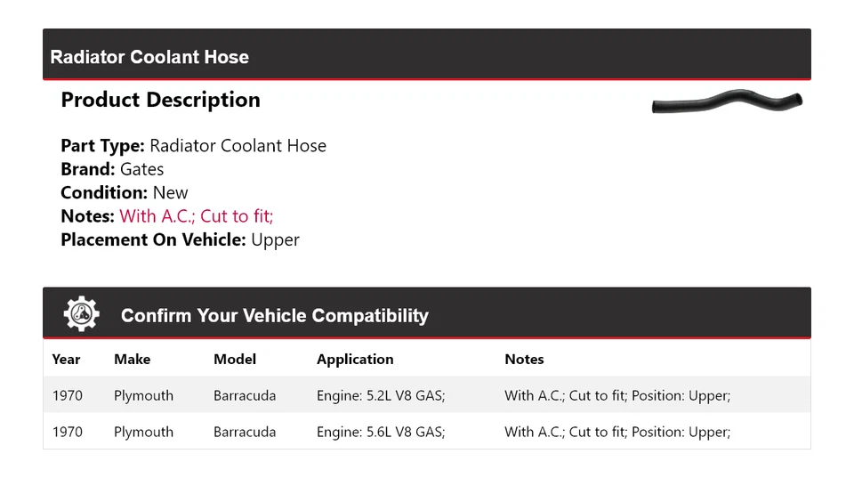Click Barracuda in the second table row
The image size is (854, 478).
click(x=245, y=432)
